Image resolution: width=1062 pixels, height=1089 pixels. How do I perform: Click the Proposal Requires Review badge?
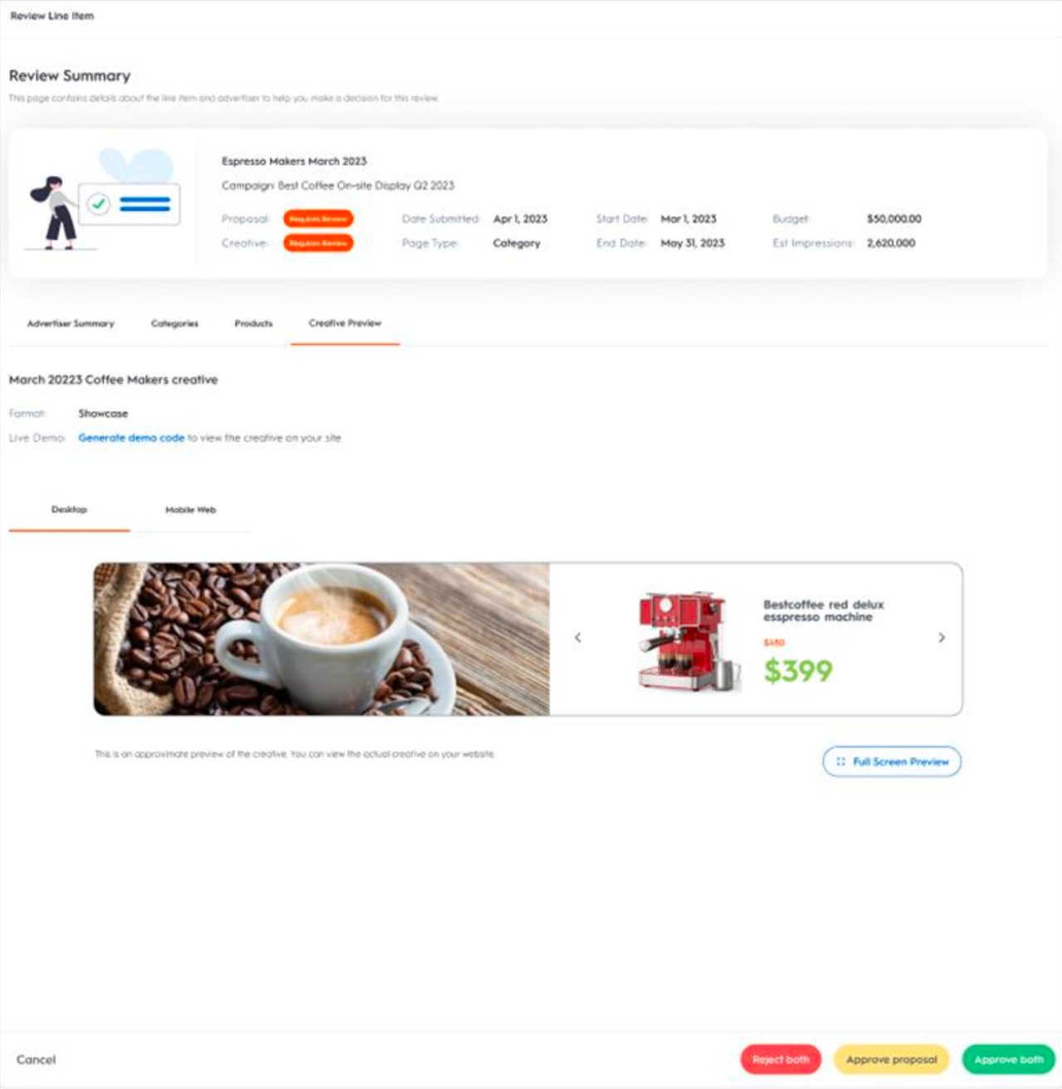coord(319,219)
